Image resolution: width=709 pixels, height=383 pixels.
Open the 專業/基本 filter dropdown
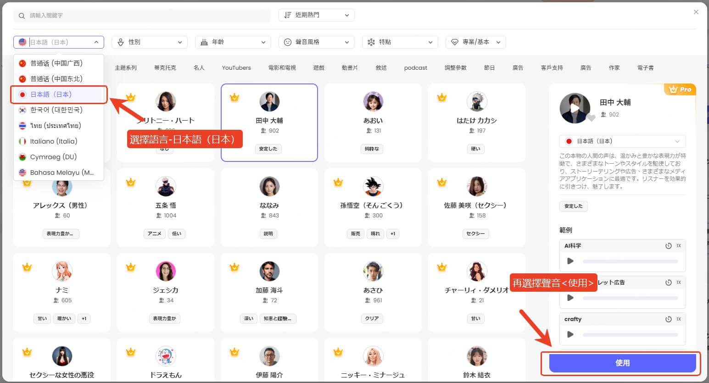[475, 42]
